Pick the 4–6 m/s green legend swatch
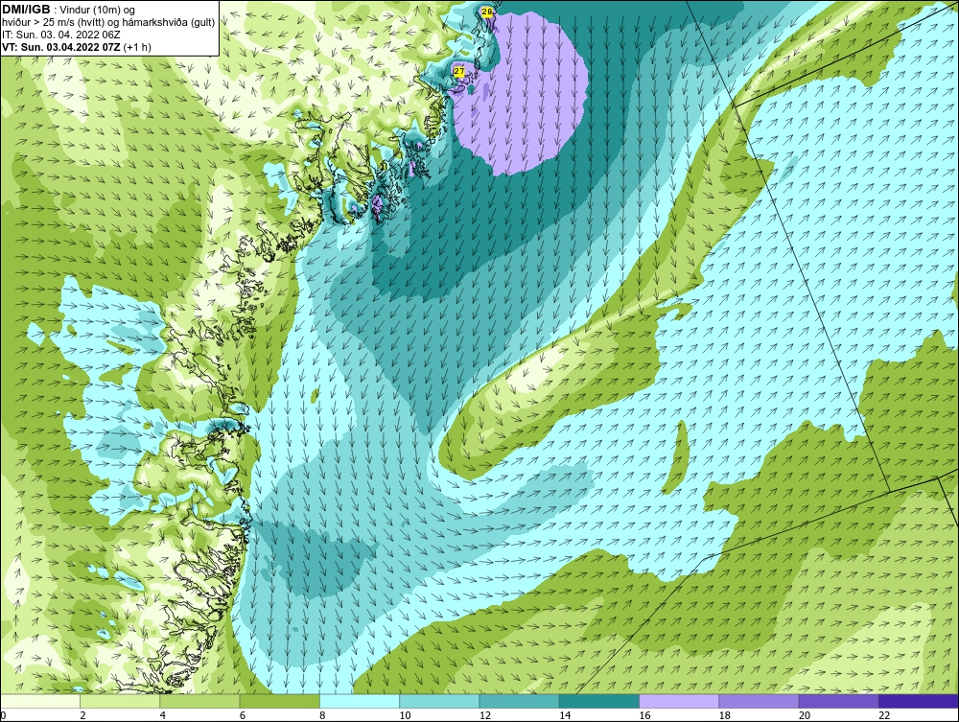Screen dimensions: 959x722 pos(199,701)
